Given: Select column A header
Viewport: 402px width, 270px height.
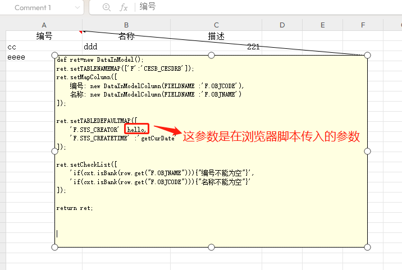Looking at the screenshot, I should click(x=44, y=25).
